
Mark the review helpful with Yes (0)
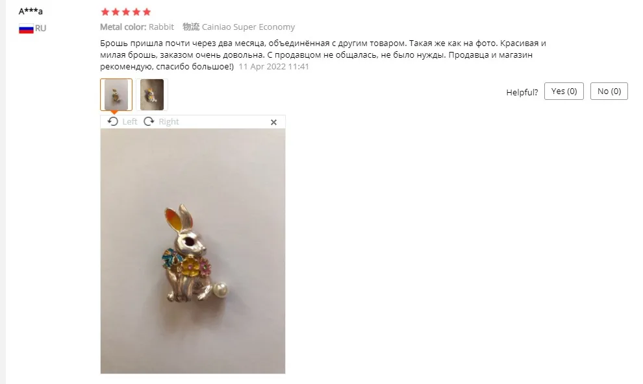pos(564,91)
